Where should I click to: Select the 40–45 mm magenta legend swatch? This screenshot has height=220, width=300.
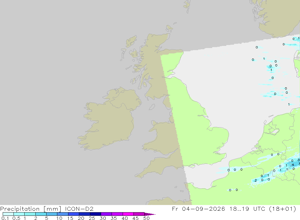[128, 214]
